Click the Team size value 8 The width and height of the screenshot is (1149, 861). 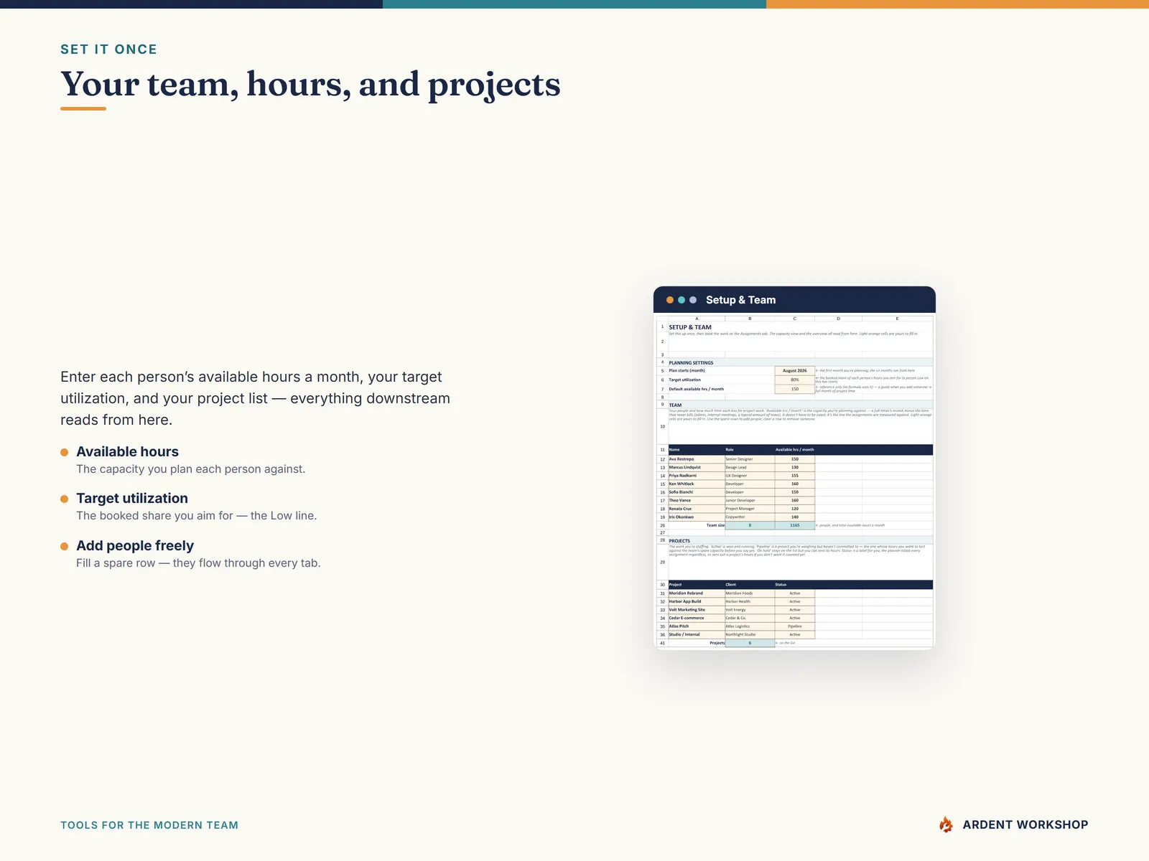(750, 525)
